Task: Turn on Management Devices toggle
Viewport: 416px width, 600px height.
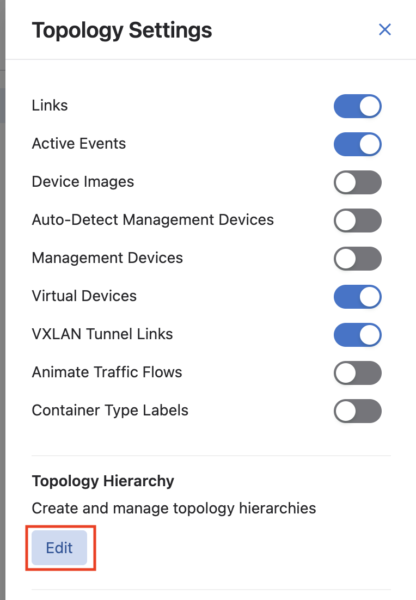Action: pos(357,259)
